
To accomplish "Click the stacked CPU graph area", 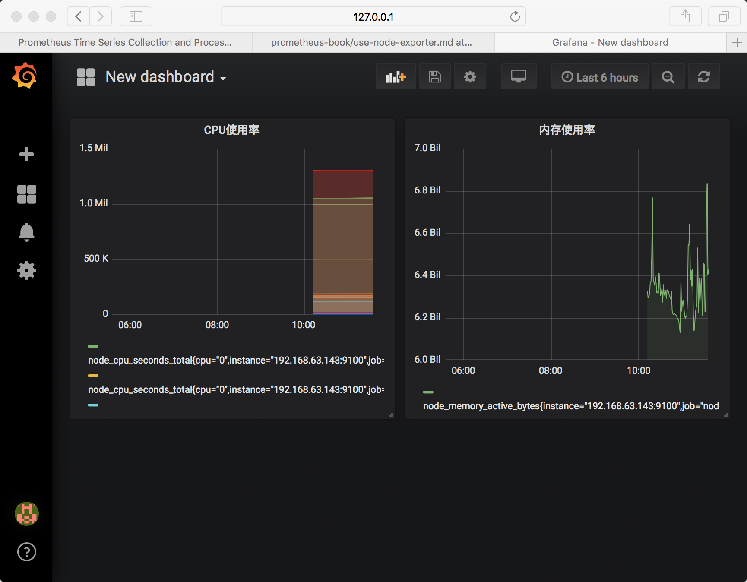I will [343, 242].
